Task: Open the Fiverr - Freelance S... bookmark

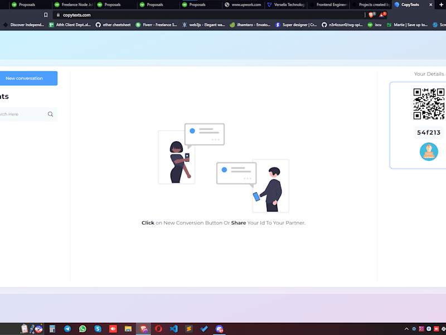Action: click(157, 25)
